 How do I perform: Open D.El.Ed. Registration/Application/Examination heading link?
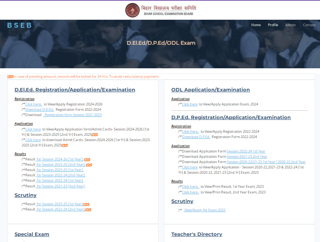point(75,90)
